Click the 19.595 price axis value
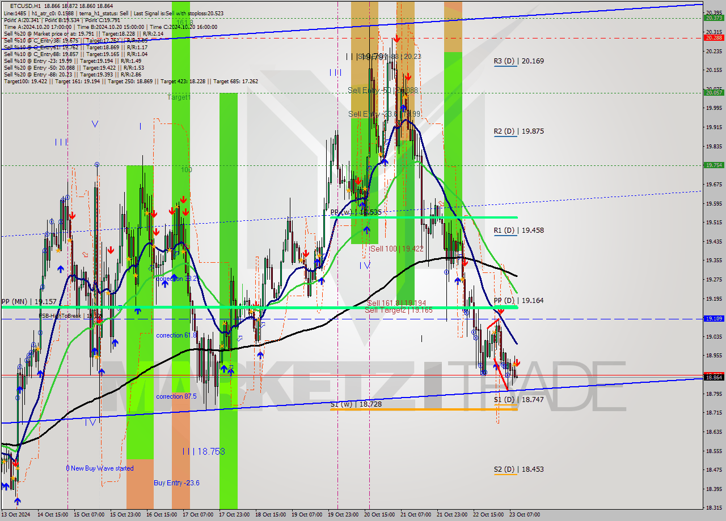The image size is (726, 521). [714, 203]
